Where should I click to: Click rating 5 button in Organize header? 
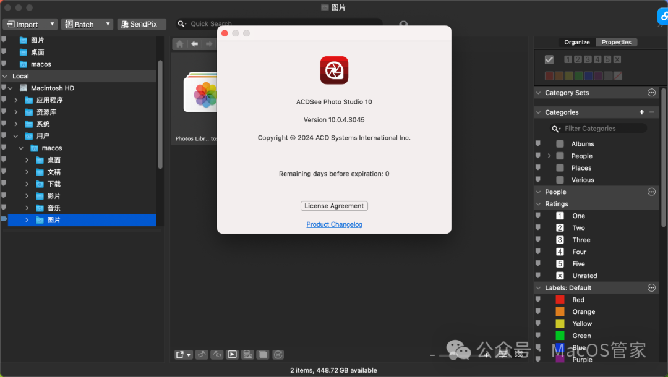coord(607,59)
